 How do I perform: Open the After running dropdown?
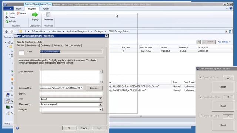click(x=100, y=104)
